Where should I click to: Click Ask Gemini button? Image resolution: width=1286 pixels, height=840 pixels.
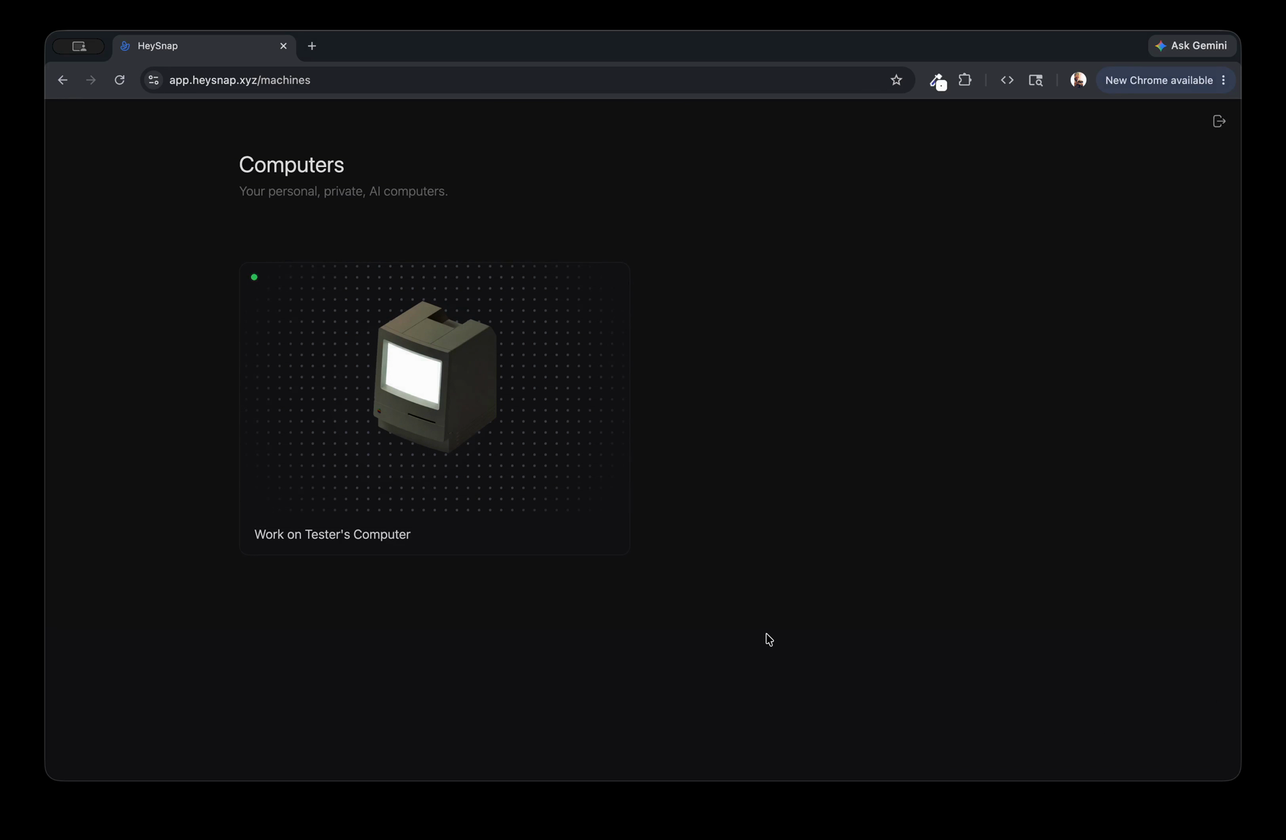pyautogui.click(x=1191, y=45)
